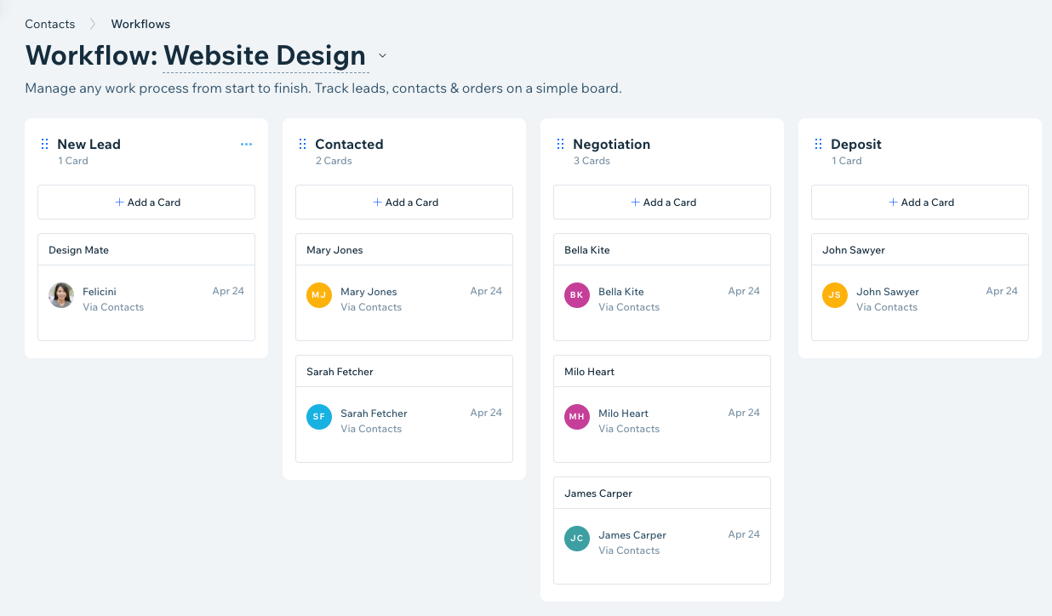Click the New Lead column drag handle
This screenshot has width=1052, height=616.
click(x=45, y=145)
